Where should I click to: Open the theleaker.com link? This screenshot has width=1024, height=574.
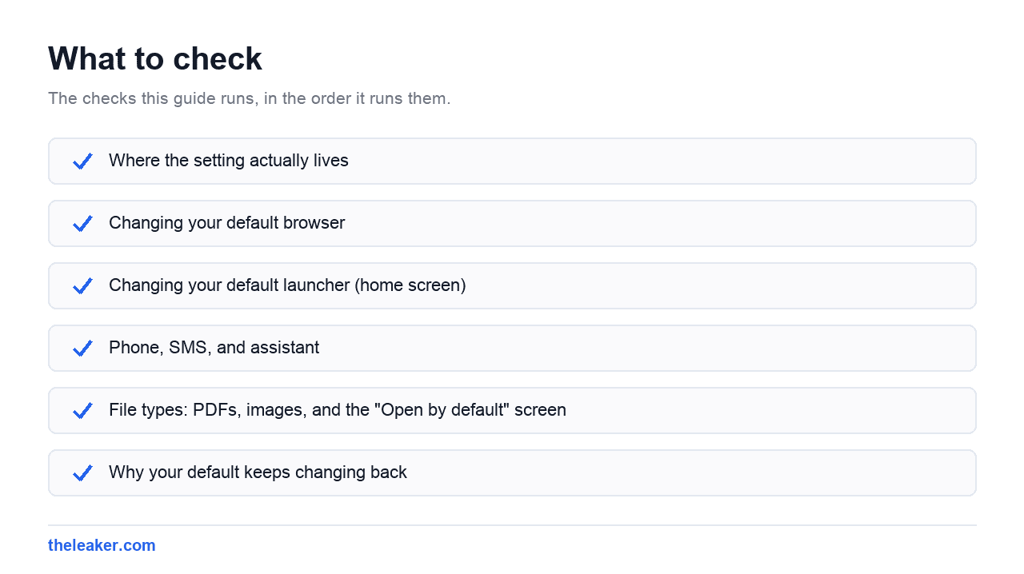(x=102, y=545)
